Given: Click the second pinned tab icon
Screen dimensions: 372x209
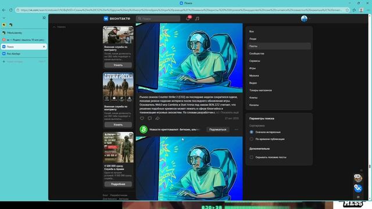Looking at the screenshot, I should click(x=10, y=24).
